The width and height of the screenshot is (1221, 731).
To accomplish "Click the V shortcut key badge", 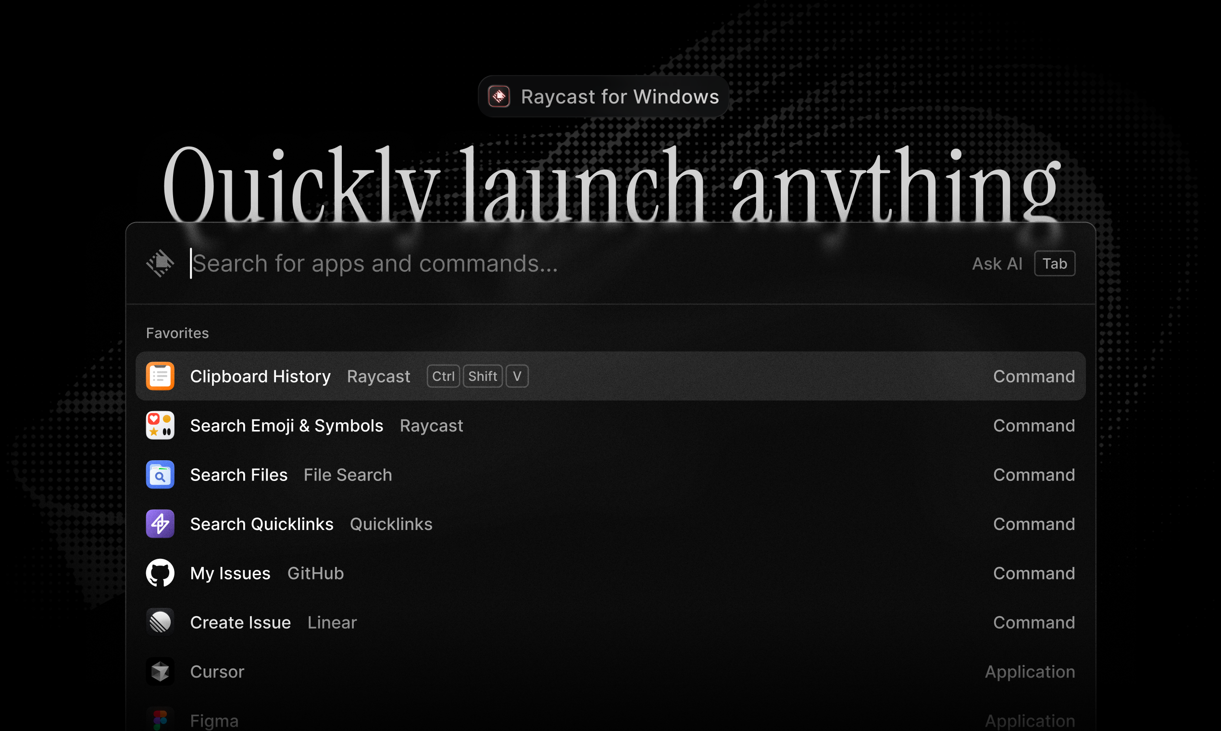I will click(x=516, y=376).
